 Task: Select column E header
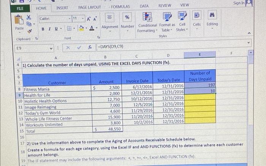point(199,54)
